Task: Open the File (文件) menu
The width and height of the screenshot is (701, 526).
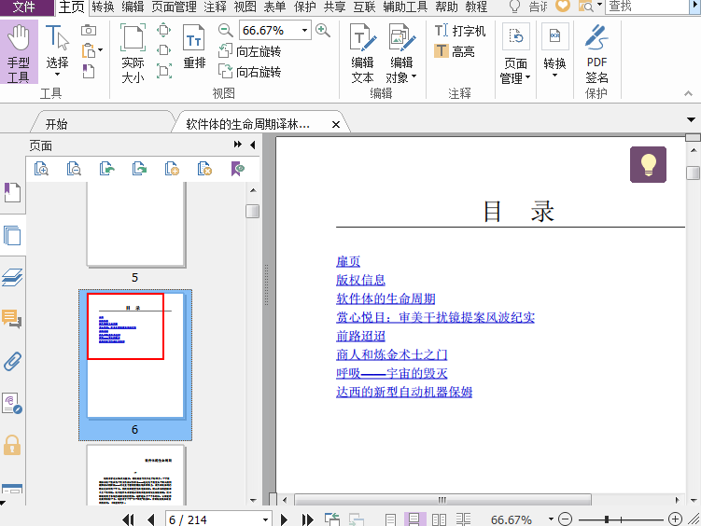Action: [x=25, y=7]
